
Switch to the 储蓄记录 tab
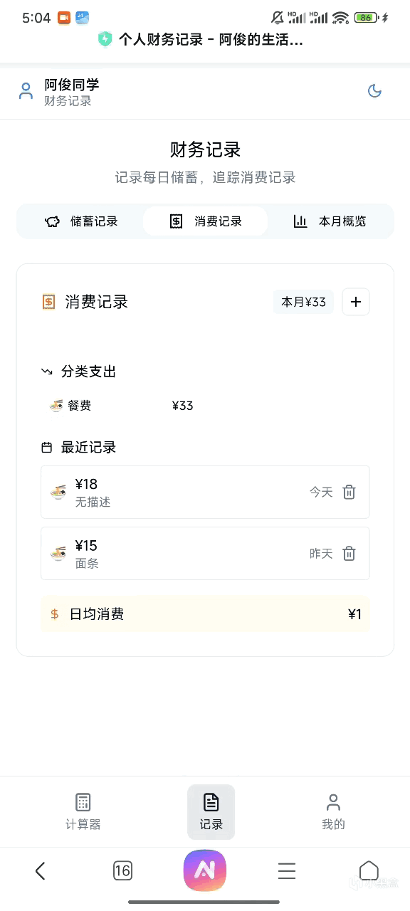coord(81,221)
